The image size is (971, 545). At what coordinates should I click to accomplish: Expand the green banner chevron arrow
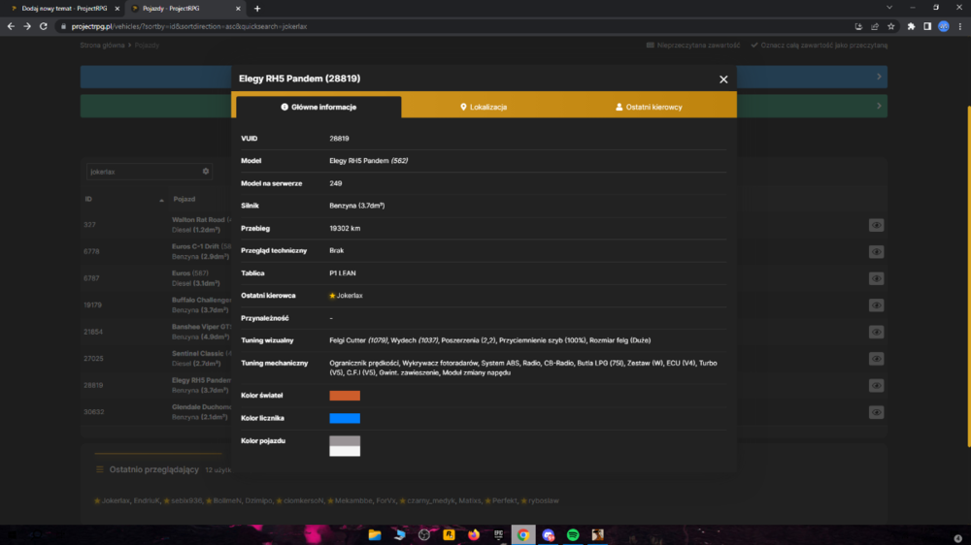879,106
